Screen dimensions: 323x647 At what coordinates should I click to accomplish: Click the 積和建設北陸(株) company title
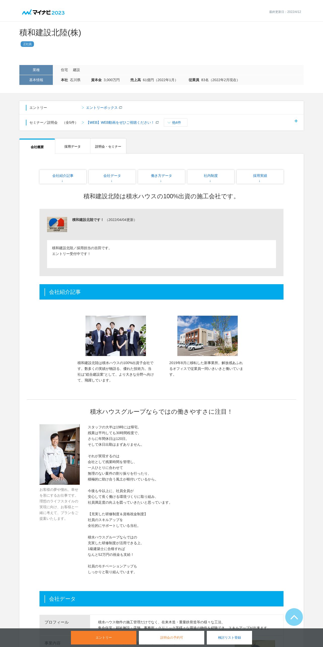[50, 33]
